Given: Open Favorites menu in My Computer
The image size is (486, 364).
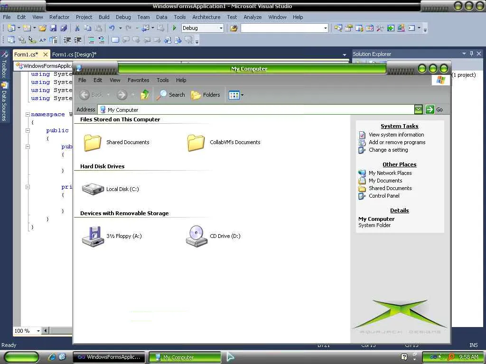Looking at the screenshot, I should pos(138,80).
